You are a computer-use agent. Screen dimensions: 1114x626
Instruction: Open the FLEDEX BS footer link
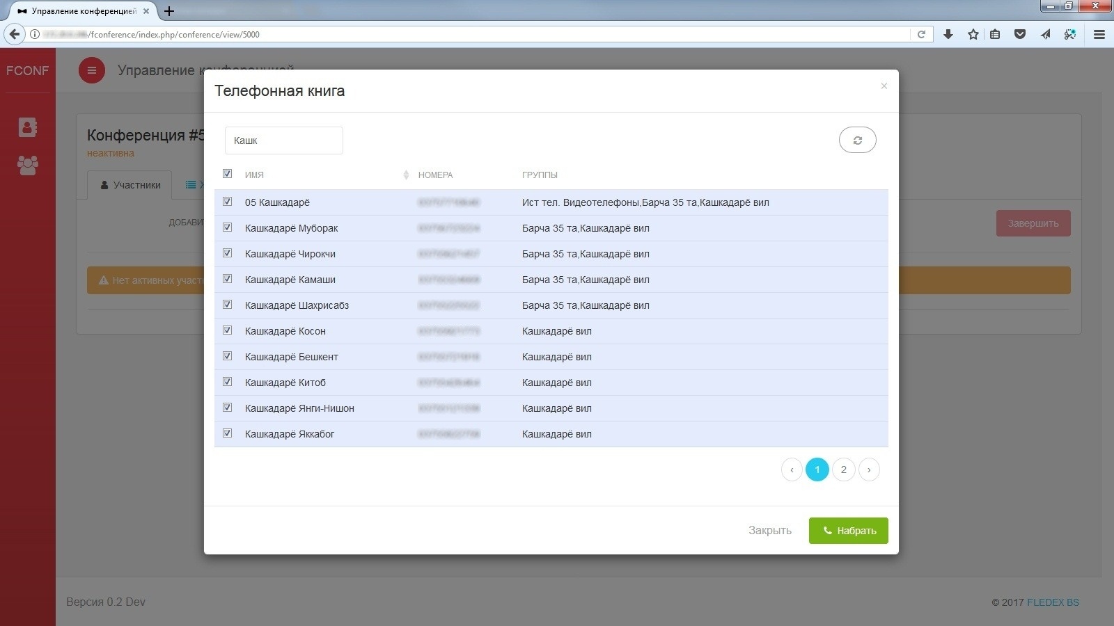pyautogui.click(x=1053, y=602)
